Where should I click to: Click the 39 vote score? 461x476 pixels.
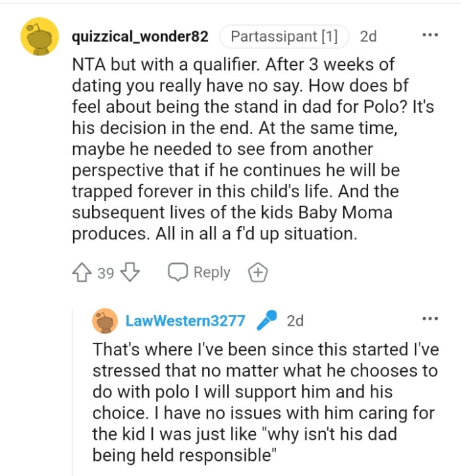(x=106, y=272)
